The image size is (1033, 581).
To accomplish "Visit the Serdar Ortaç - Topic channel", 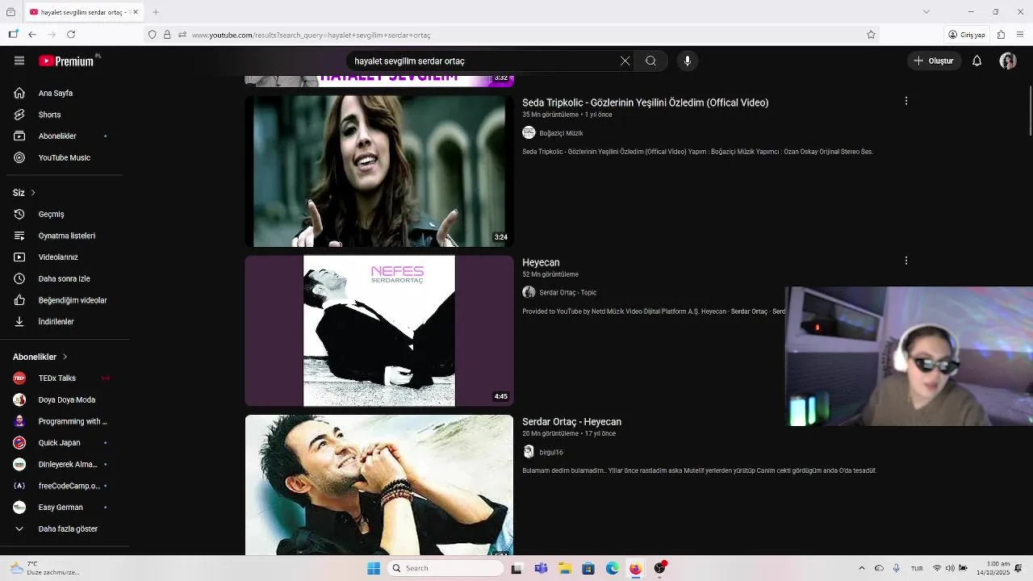I will coord(567,292).
